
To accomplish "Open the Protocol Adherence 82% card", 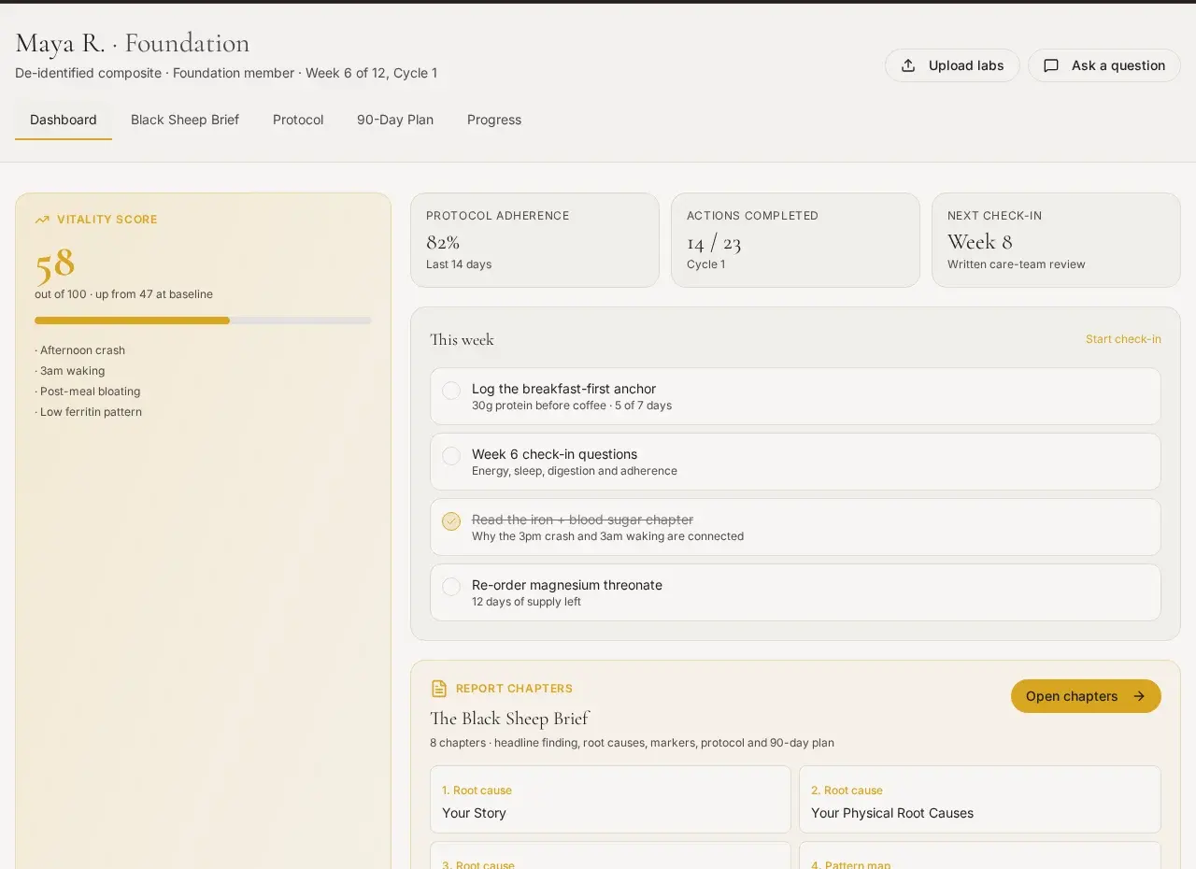I will click(534, 240).
